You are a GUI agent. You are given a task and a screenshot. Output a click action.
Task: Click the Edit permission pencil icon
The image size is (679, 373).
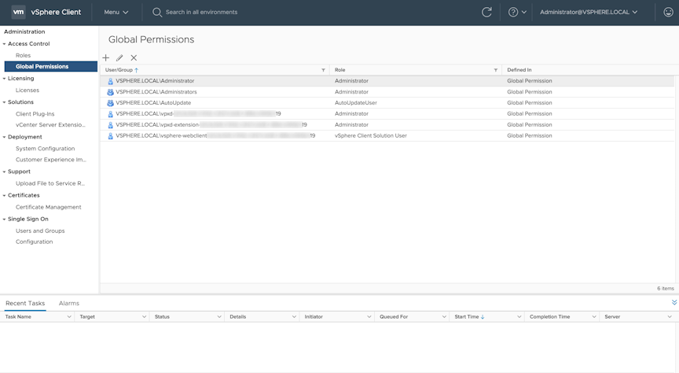point(119,57)
